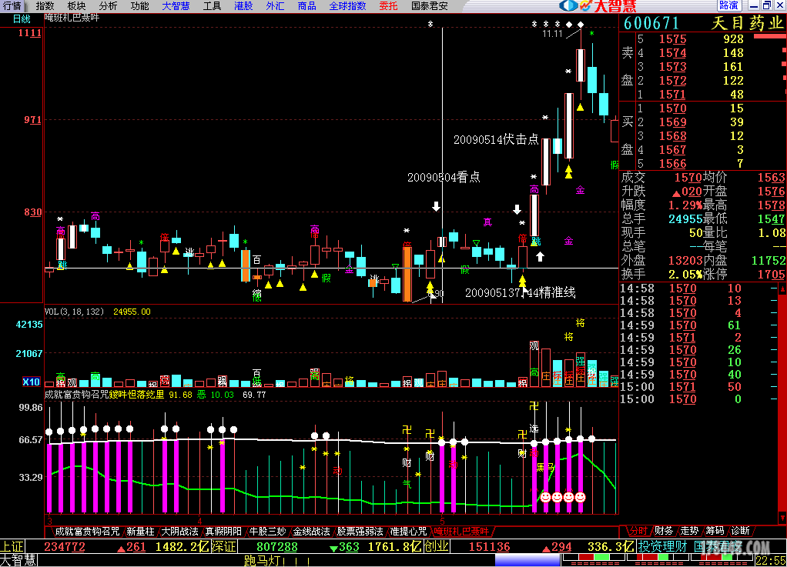Click the 换手 value 2.05%
Image resolution: width=787 pixels, height=567 pixels.
(x=685, y=274)
